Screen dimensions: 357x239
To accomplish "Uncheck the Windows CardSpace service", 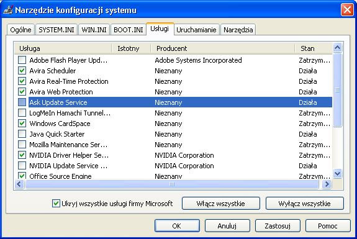I will tap(22, 124).
